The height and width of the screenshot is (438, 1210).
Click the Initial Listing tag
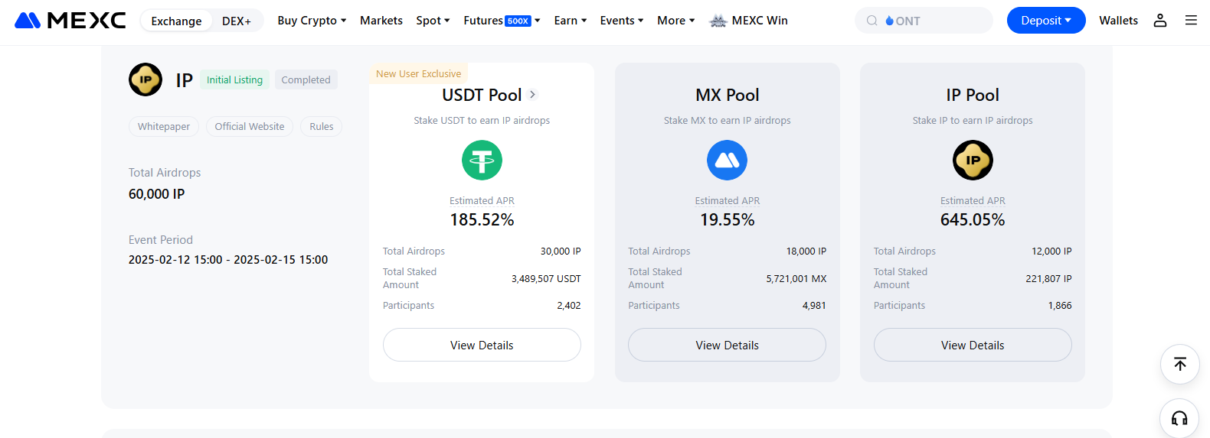pyautogui.click(x=234, y=79)
